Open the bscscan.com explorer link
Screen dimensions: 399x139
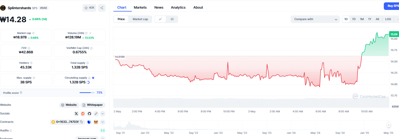click(x=87, y=138)
